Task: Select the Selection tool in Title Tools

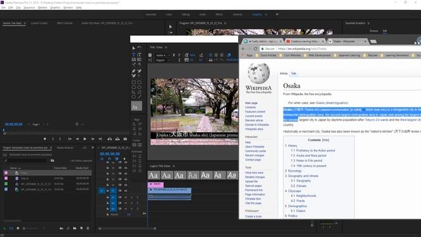Action: (x=134, y=48)
